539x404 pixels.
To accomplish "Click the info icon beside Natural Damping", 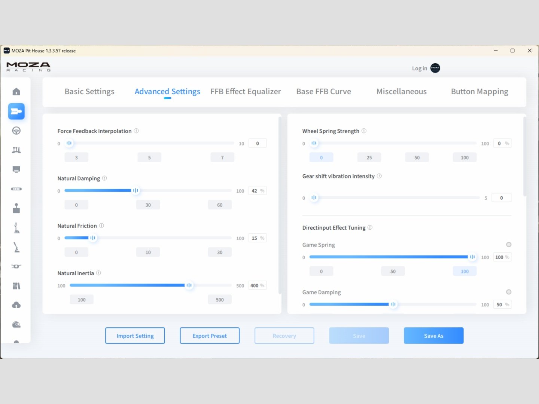I will pyautogui.click(x=104, y=178).
